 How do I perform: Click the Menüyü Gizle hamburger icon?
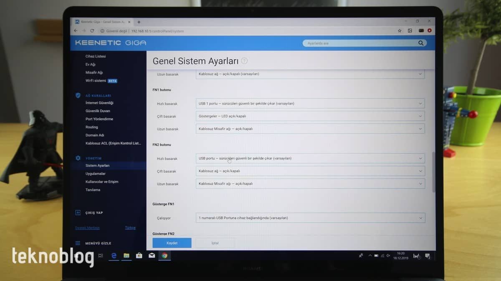[78, 243]
